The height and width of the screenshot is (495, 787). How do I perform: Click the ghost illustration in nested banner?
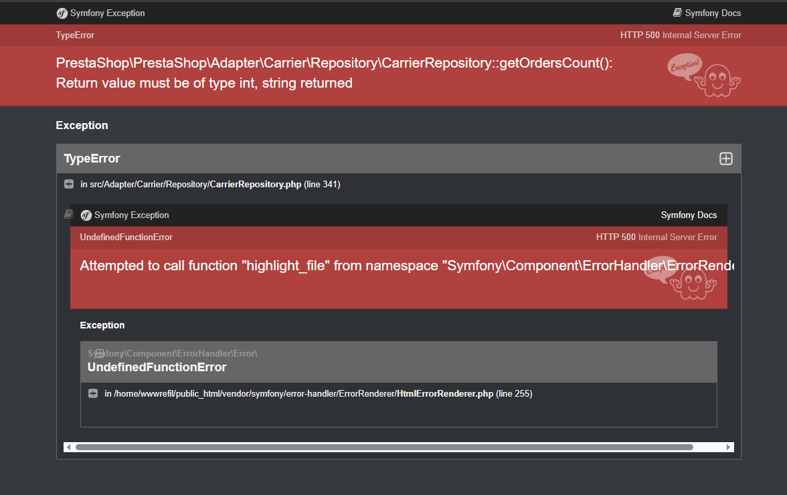[x=681, y=278]
